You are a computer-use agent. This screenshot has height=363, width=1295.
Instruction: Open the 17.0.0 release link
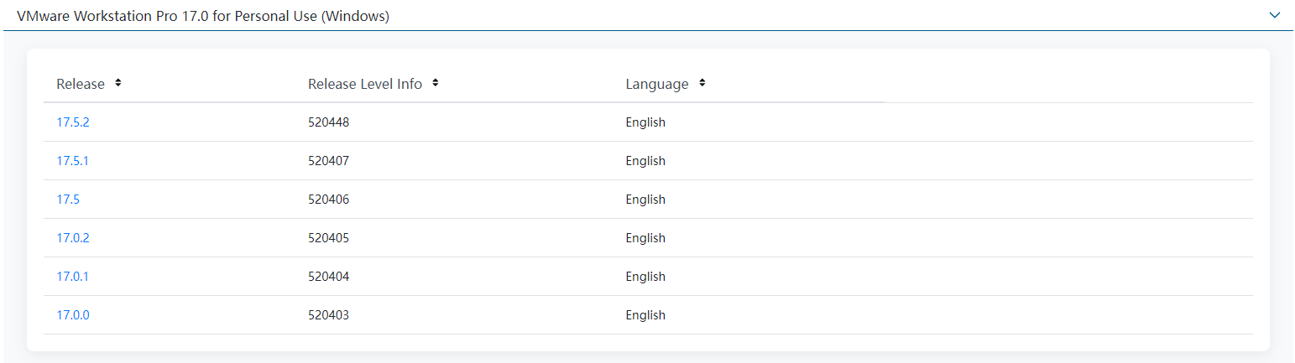[73, 315]
